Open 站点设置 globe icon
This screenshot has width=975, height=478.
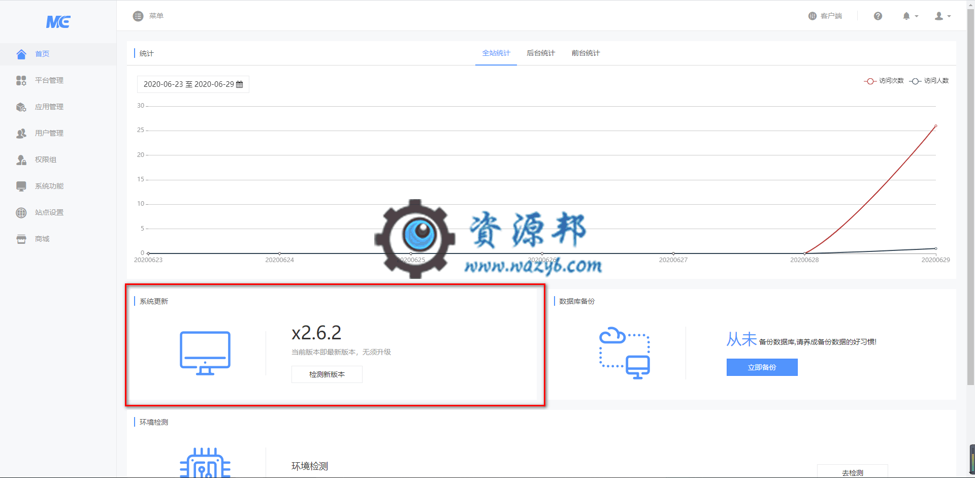click(21, 212)
